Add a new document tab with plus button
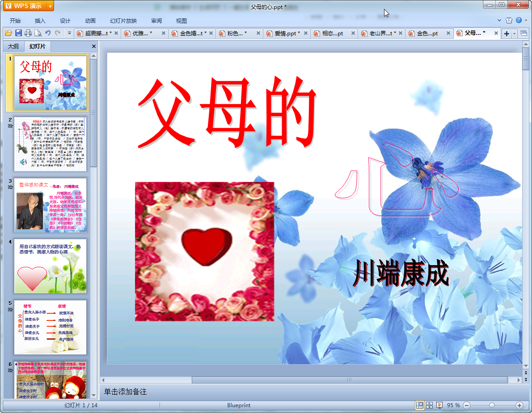 [x=507, y=33]
